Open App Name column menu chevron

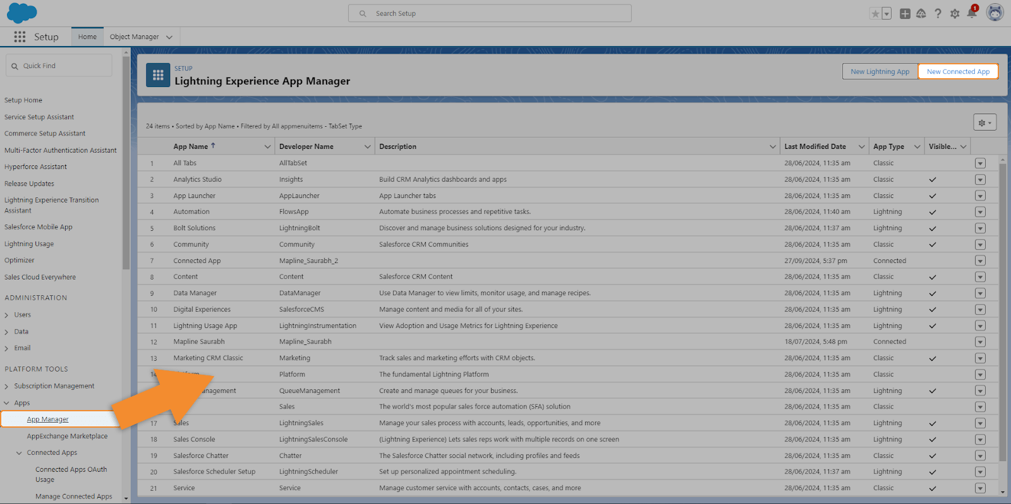point(267,146)
